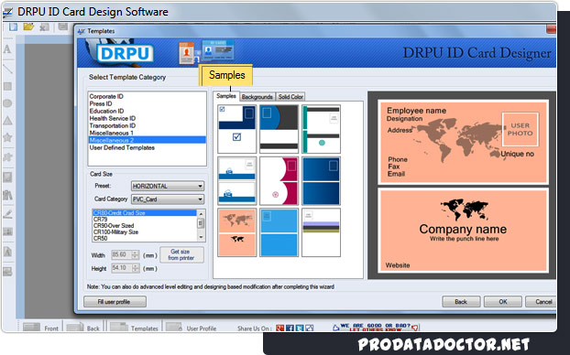Choose the teal and black striped sample thumbnail
Image resolution: width=570 pixels, height=355 pixels.
(321, 129)
